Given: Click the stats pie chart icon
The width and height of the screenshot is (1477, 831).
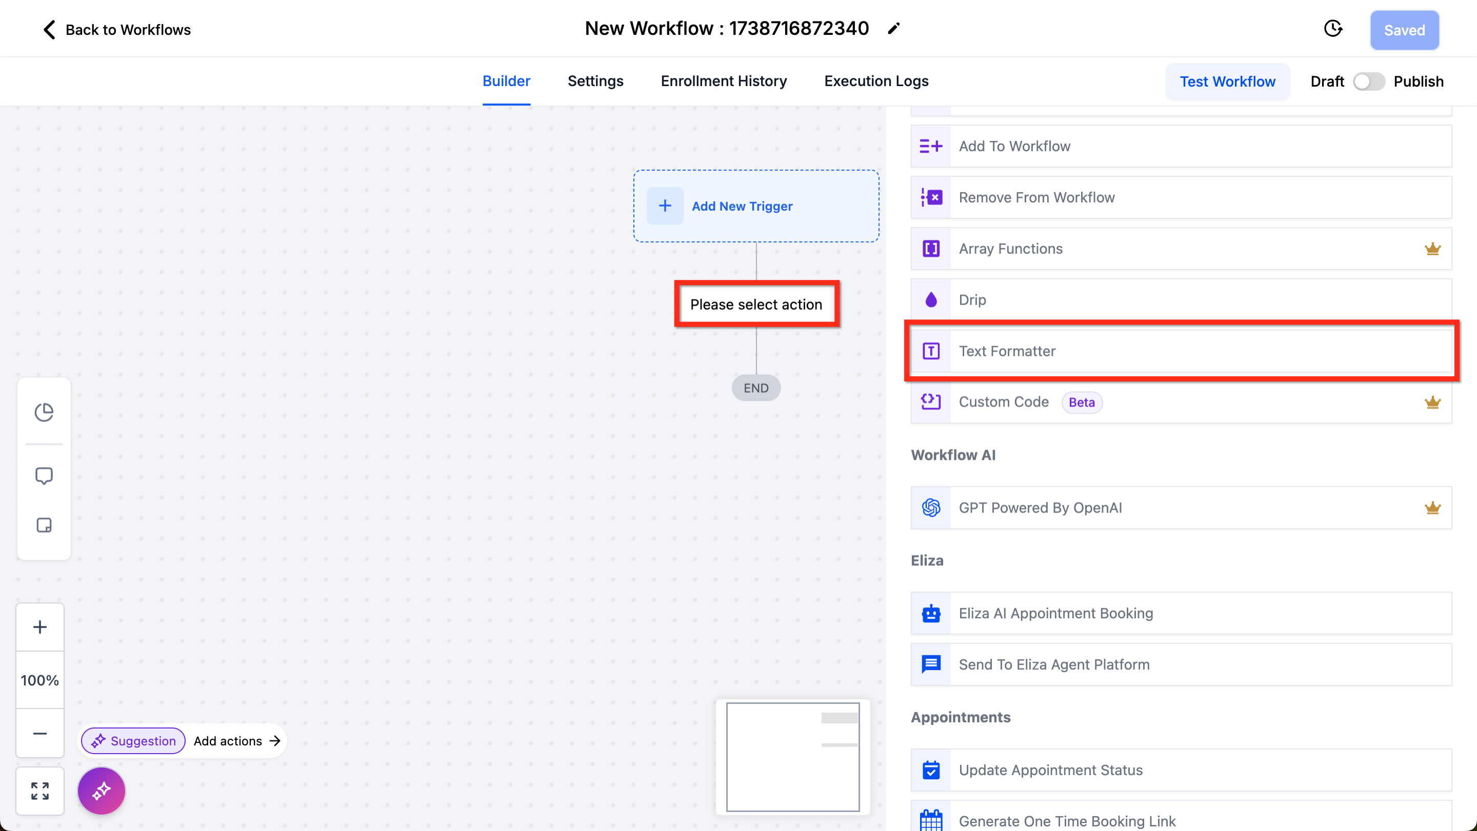Looking at the screenshot, I should click(44, 412).
